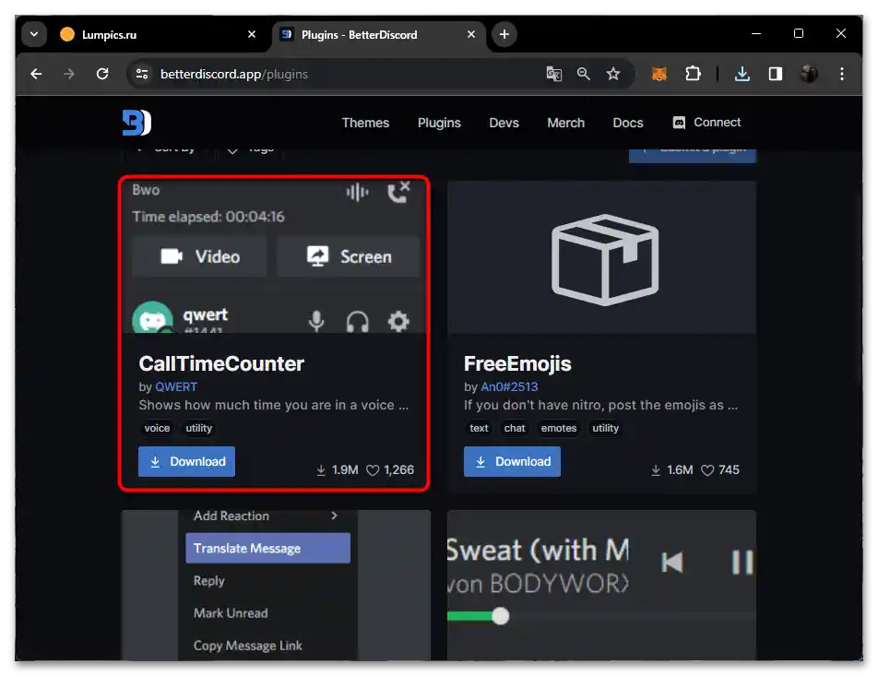Click the CallTimeCounter preview thumbnail
The image size is (878, 676).
(275, 256)
